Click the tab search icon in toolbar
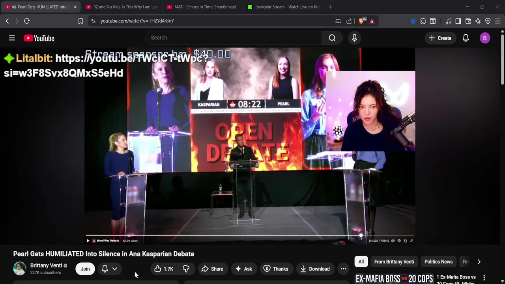This screenshot has height=284, width=505. (433, 21)
